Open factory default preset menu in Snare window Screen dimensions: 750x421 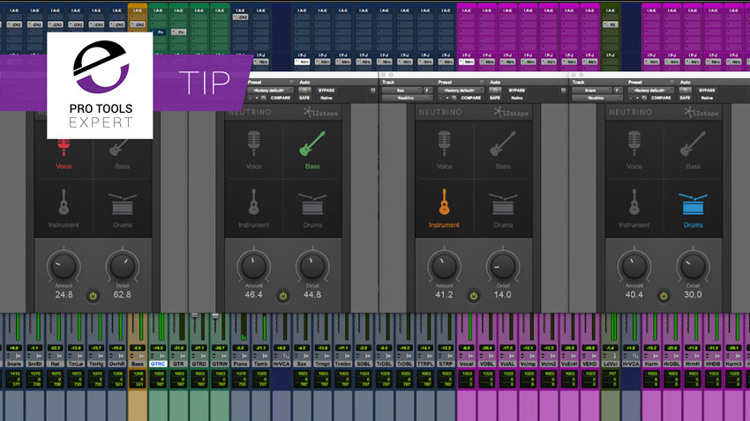click(651, 90)
